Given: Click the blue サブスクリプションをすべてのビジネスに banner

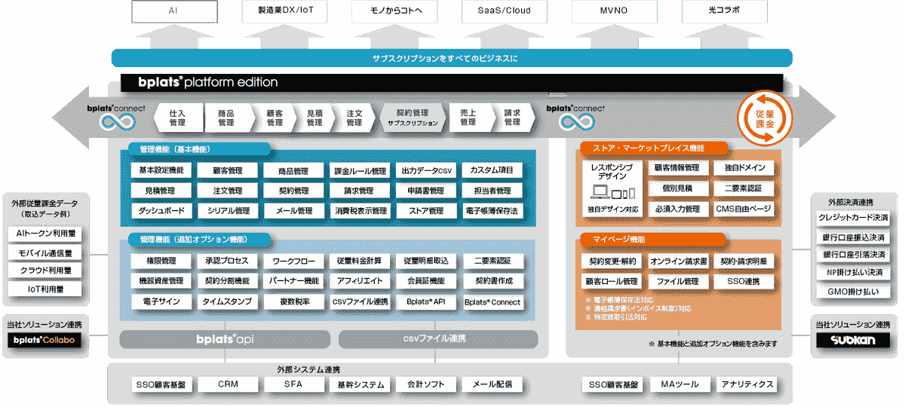Looking at the screenshot, I should coord(452,58).
